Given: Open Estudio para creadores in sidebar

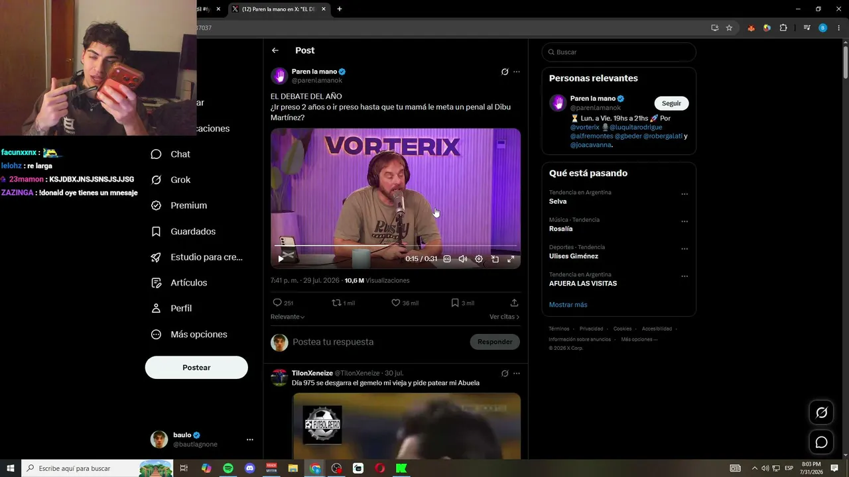Looking at the screenshot, I should pyautogui.click(x=196, y=257).
